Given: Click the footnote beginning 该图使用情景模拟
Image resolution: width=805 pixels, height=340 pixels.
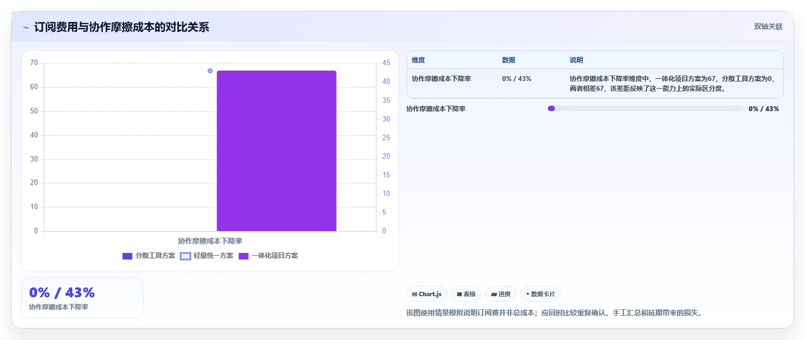Looking at the screenshot, I should point(554,313).
